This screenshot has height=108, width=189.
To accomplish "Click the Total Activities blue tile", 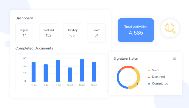I will pyautogui.click(x=136, y=30).
